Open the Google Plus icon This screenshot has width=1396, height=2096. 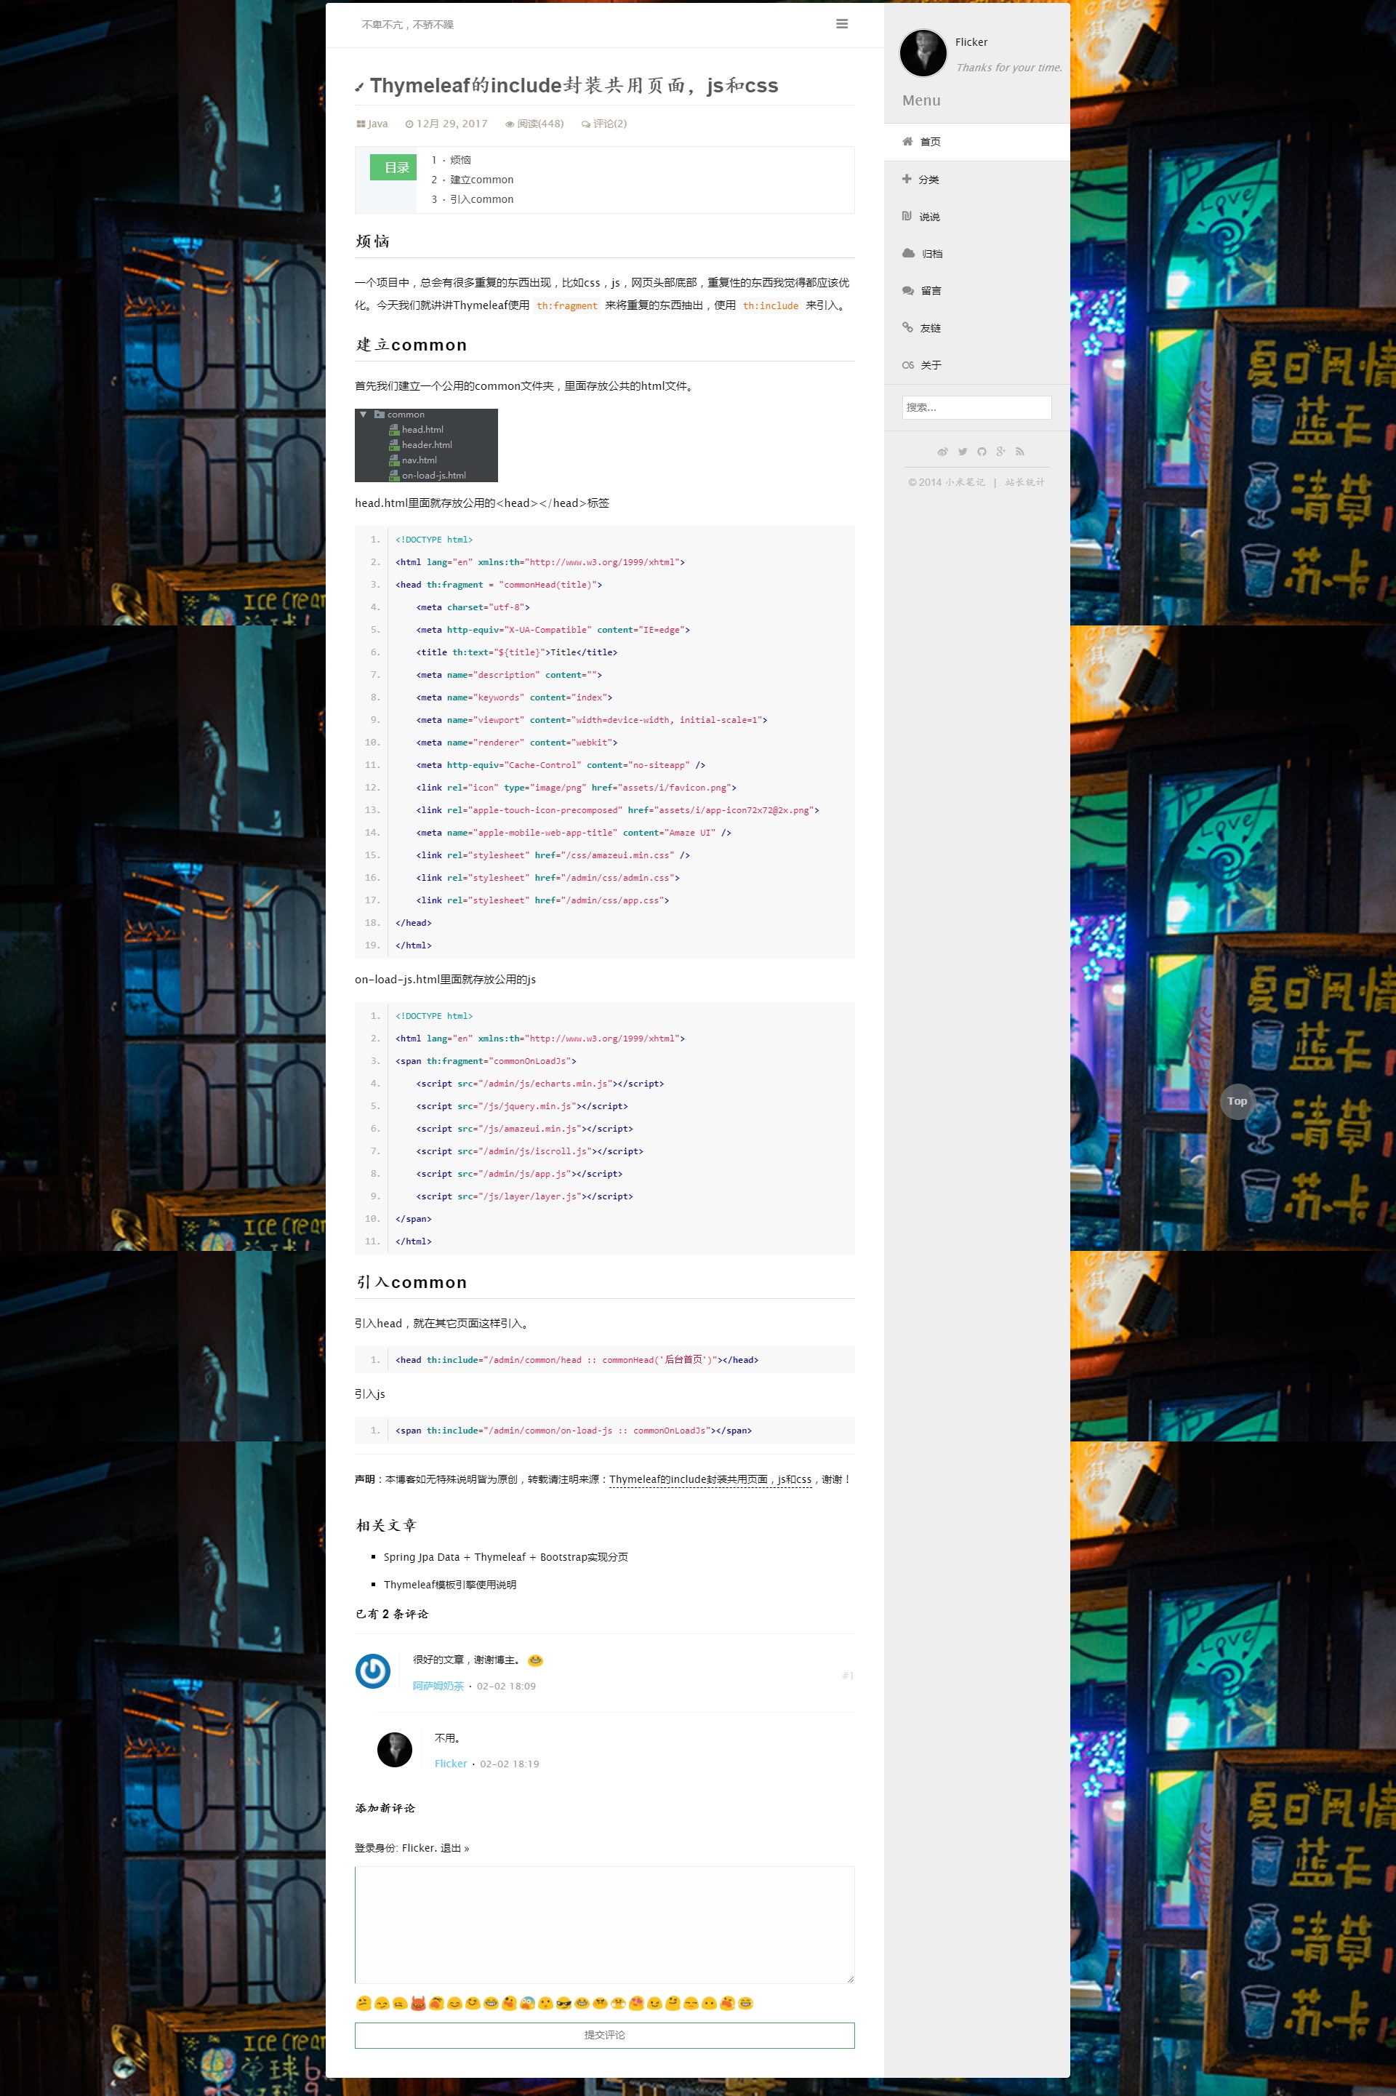[x=1000, y=452]
